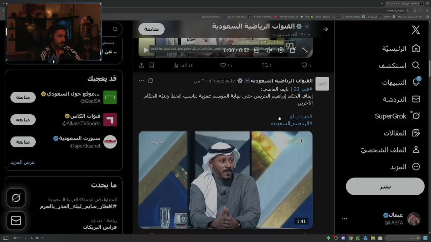Open WhatsApp from the taskbar
431x242 pixels.
(x=358, y=238)
